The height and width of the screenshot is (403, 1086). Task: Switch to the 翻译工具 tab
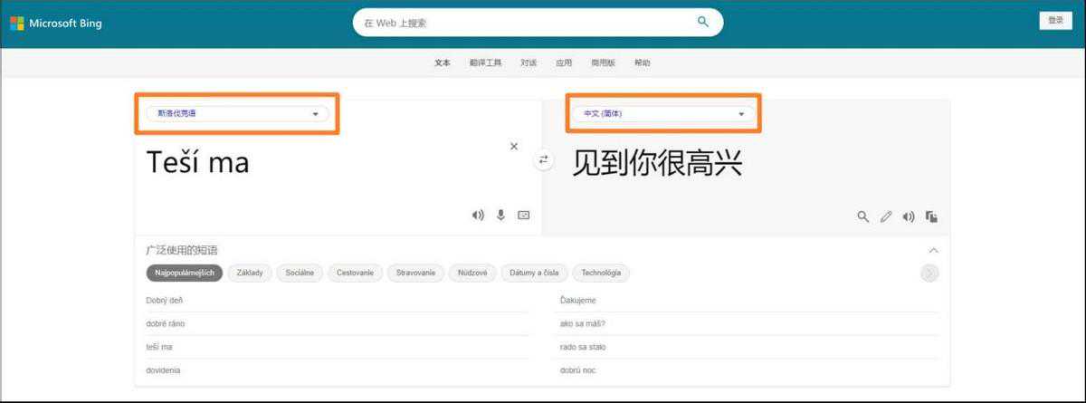coord(485,63)
